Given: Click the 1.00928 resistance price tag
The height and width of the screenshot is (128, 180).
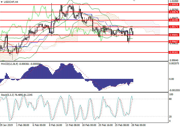Looking at the screenshot, I should [173, 5].
